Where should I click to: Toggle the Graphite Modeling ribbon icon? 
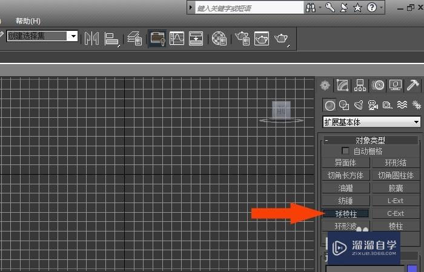[x=157, y=38]
